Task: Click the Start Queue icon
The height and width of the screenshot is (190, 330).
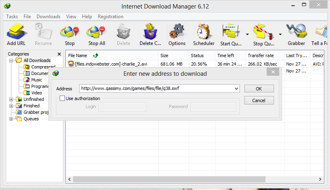Action: pyautogui.click(x=231, y=32)
